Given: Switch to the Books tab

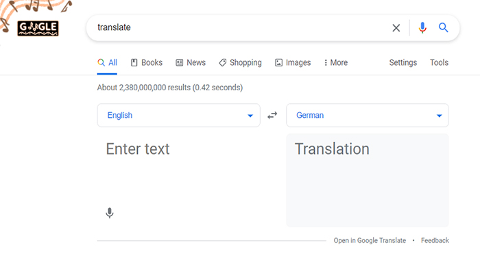Looking at the screenshot, I should pos(147,63).
